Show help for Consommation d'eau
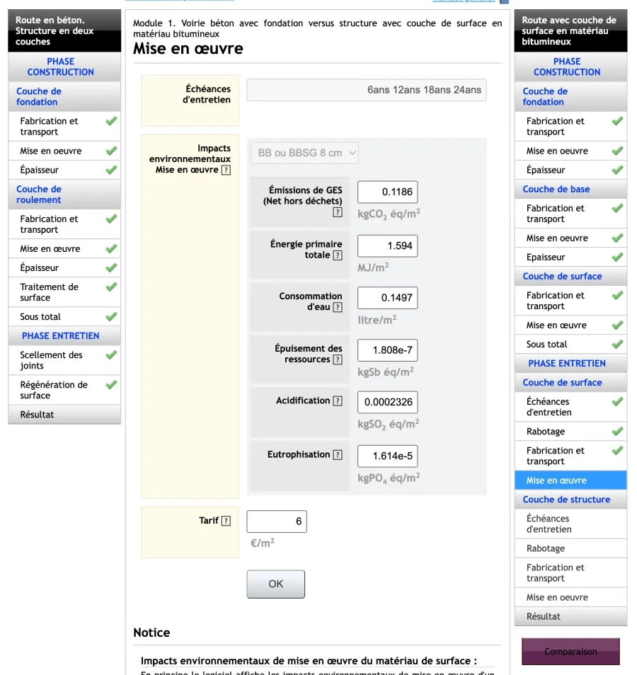This screenshot has width=637, height=675. click(x=338, y=307)
